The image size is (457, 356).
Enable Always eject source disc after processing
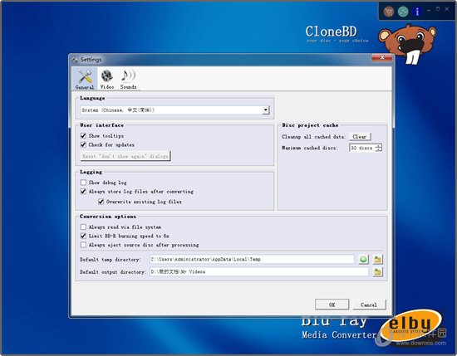[x=83, y=245]
